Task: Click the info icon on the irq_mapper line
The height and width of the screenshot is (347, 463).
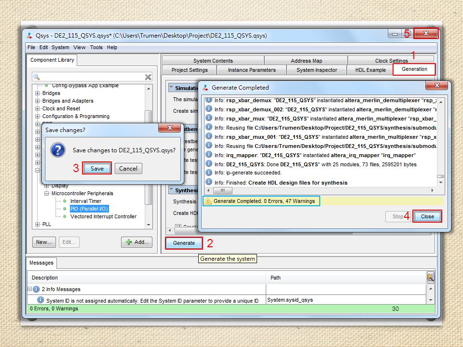Action: (209, 155)
